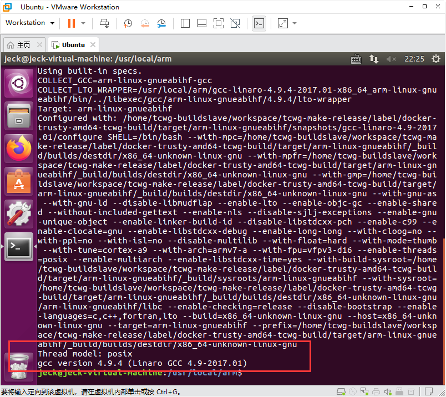Toggle the library sidebar panel
The image size is (446, 397).
[x=185, y=23]
